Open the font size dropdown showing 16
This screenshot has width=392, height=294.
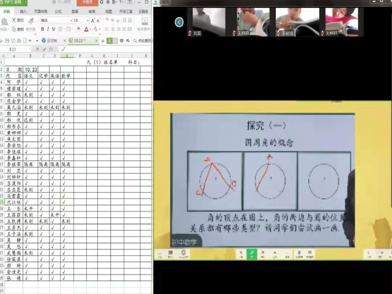tap(88, 21)
